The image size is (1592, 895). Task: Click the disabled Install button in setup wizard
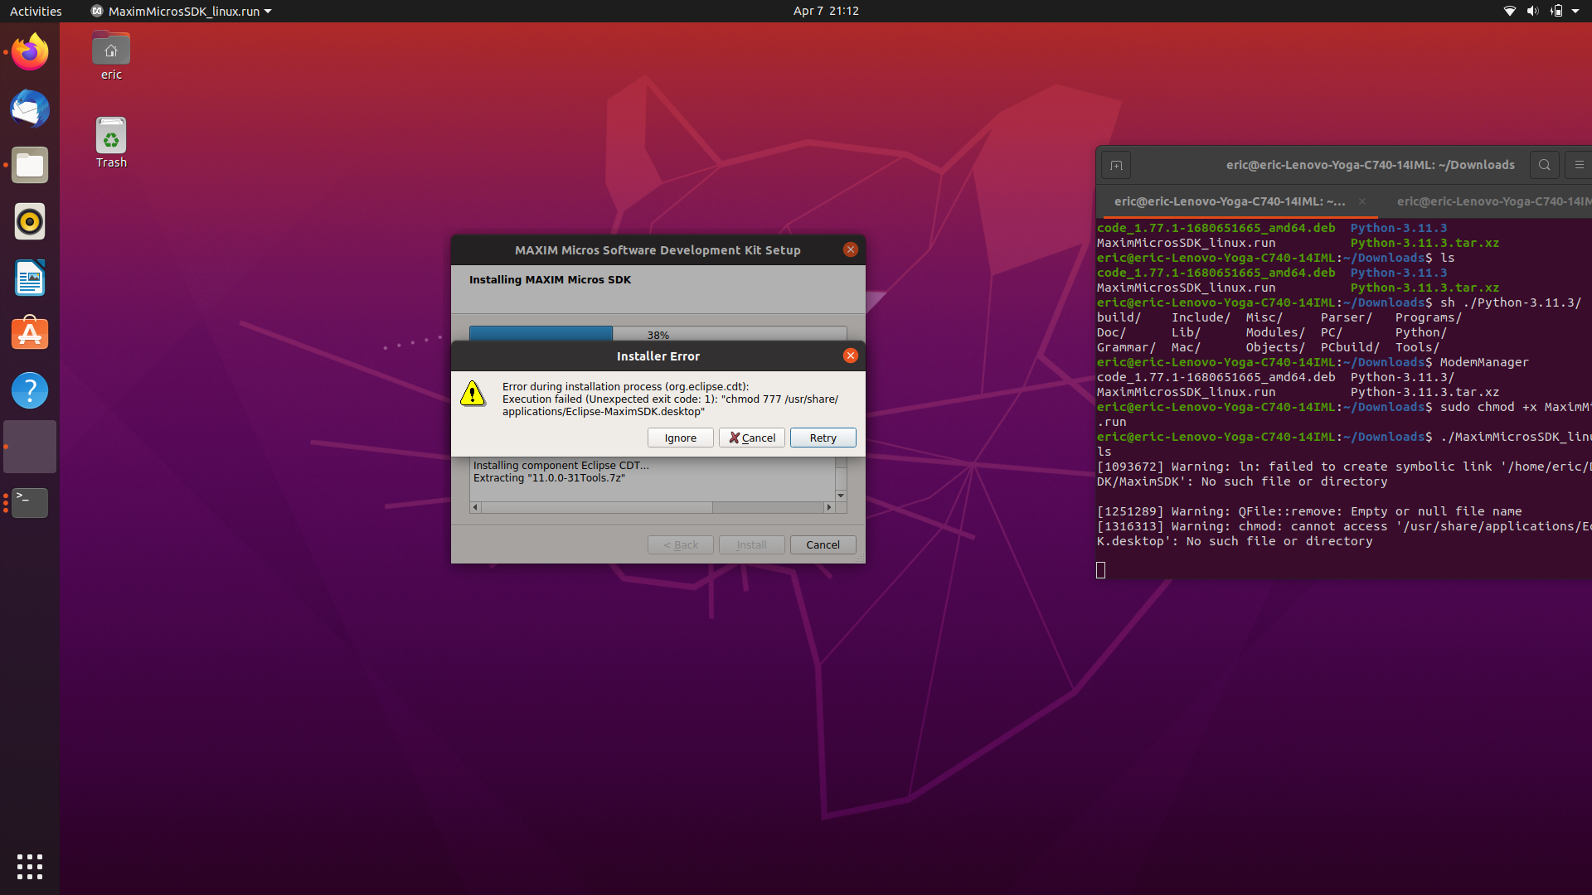pos(751,544)
